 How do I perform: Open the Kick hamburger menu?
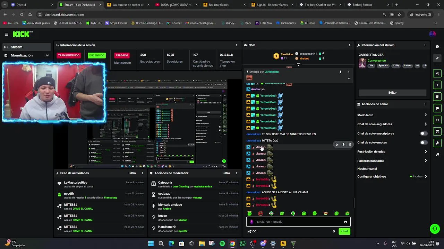click(7, 34)
